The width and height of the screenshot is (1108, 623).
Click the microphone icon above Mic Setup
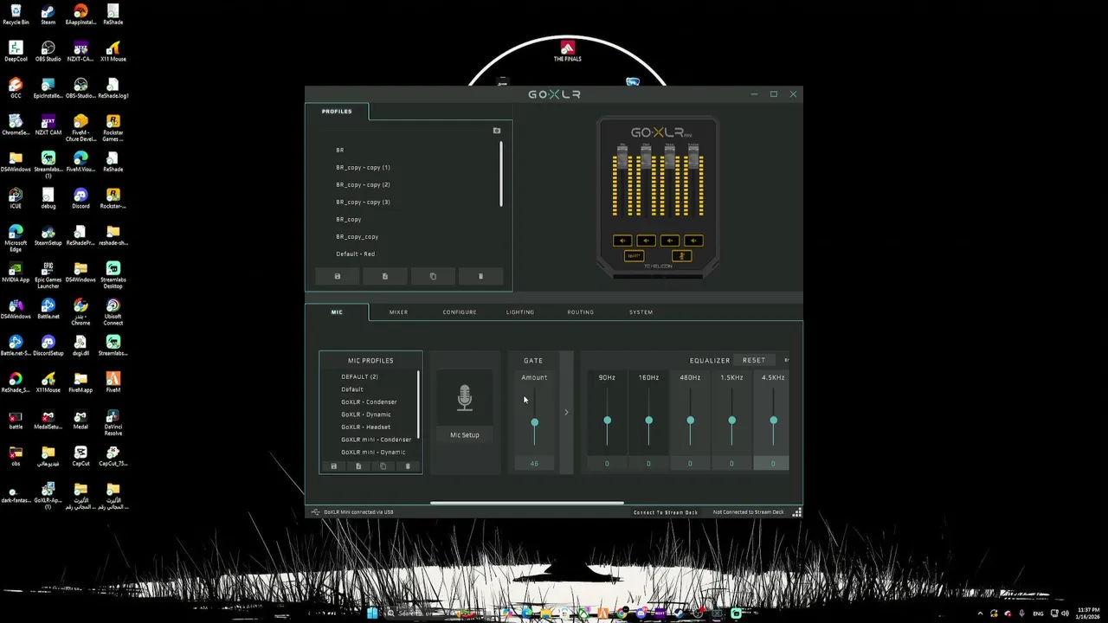(465, 398)
